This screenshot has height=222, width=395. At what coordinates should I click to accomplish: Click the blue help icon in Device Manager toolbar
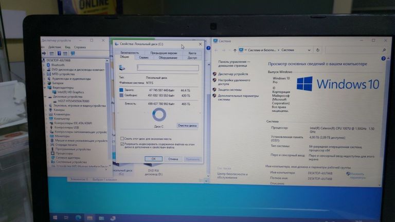59,53
